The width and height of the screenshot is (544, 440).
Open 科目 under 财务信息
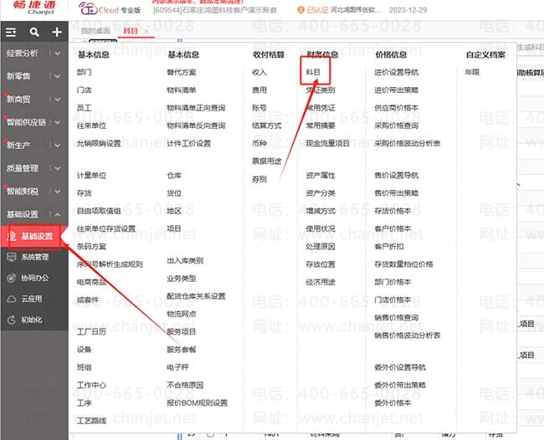(313, 72)
